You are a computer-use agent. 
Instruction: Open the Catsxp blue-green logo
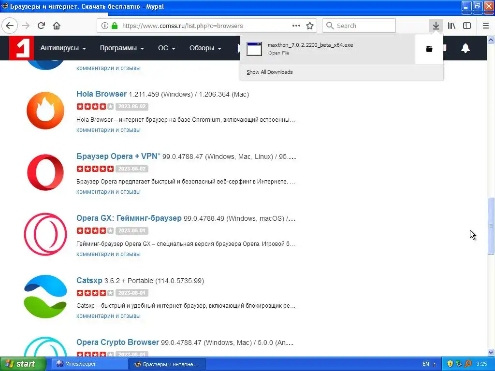45,296
